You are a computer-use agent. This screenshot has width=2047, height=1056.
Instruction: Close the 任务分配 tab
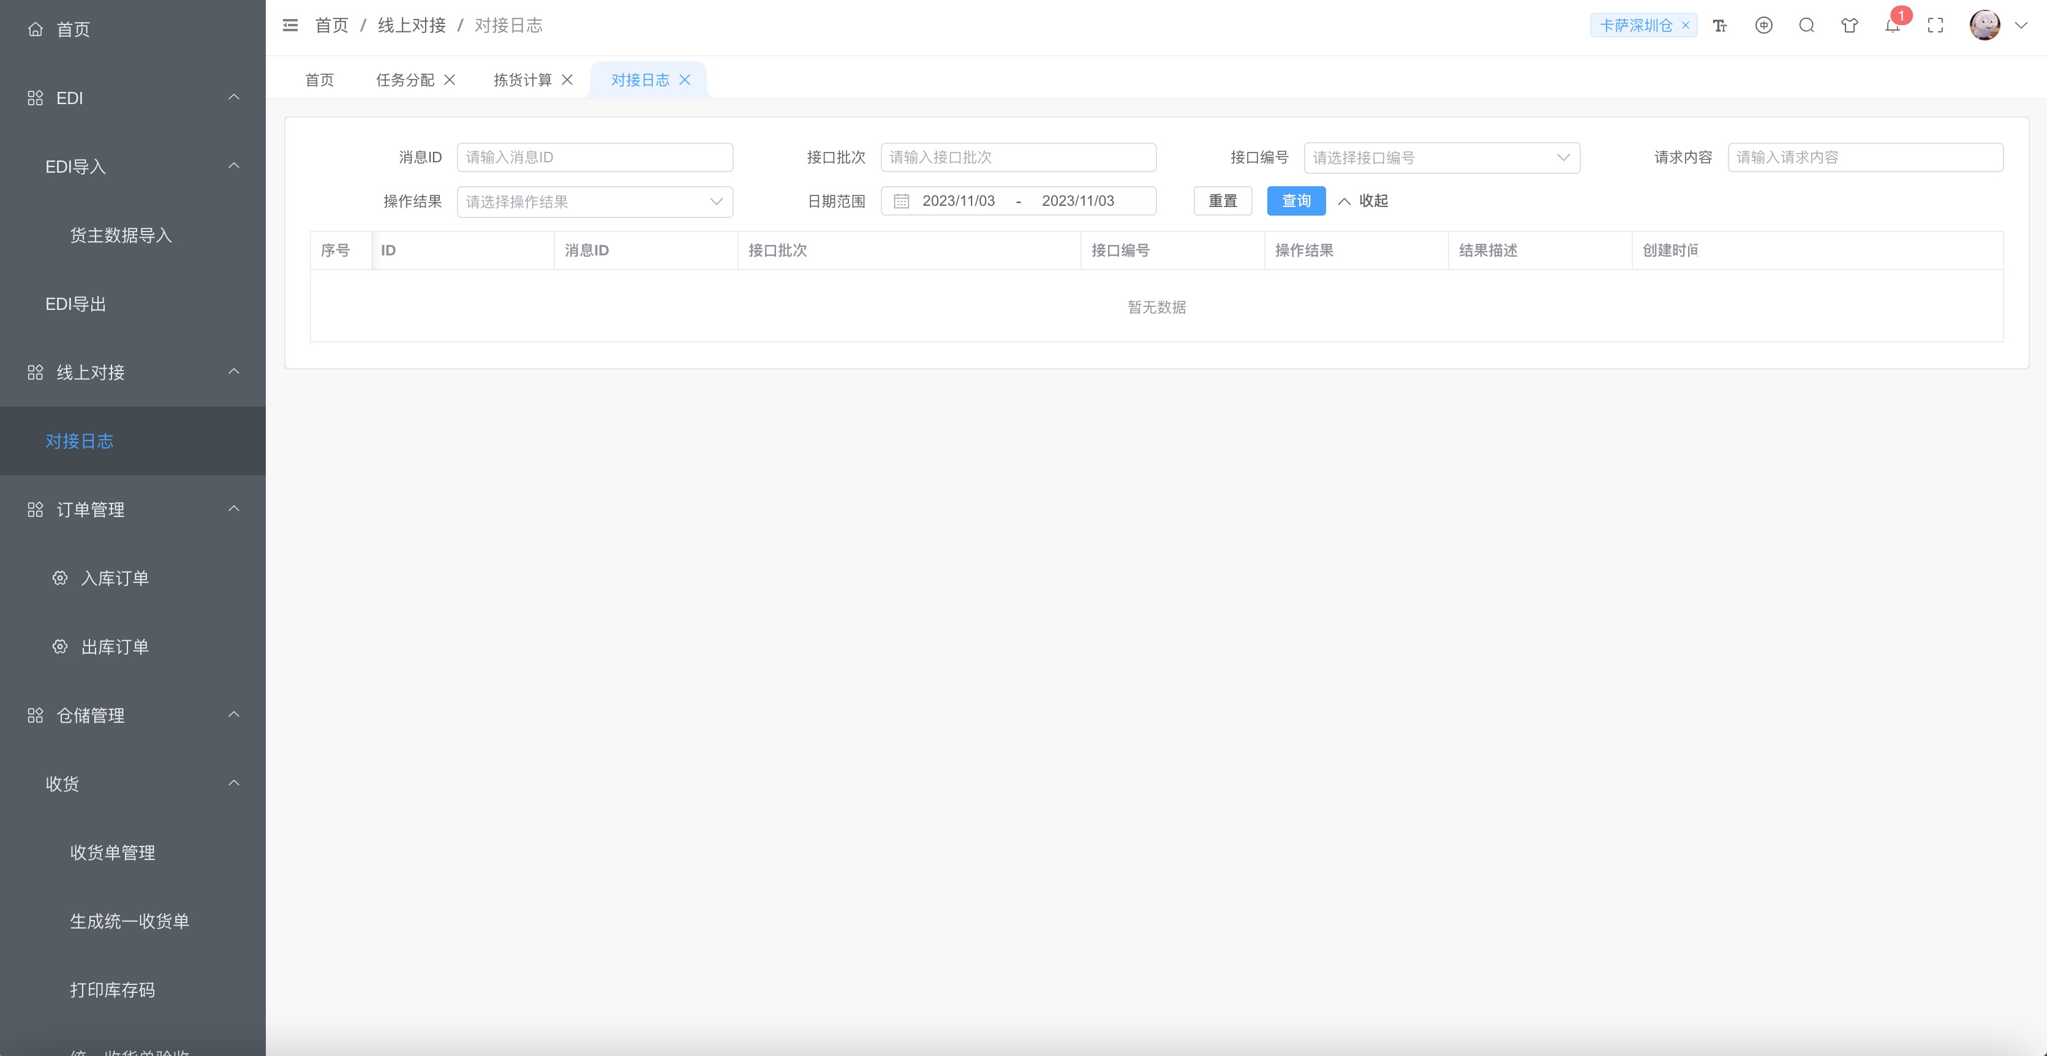click(x=450, y=80)
